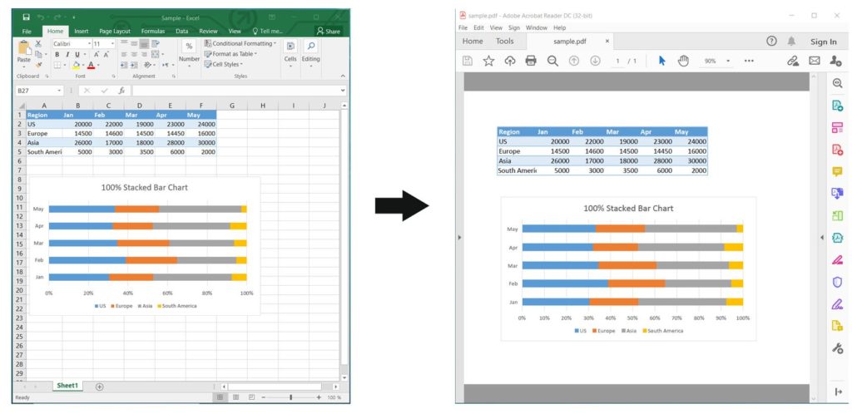Click the Print icon in Acrobat toolbar
This screenshot has height=414, width=852.
click(x=531, y=61)
